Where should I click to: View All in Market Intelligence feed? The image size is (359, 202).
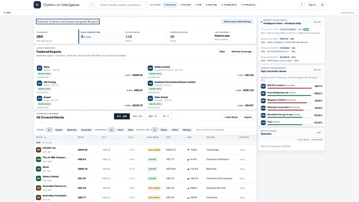(x=317, y=22)
